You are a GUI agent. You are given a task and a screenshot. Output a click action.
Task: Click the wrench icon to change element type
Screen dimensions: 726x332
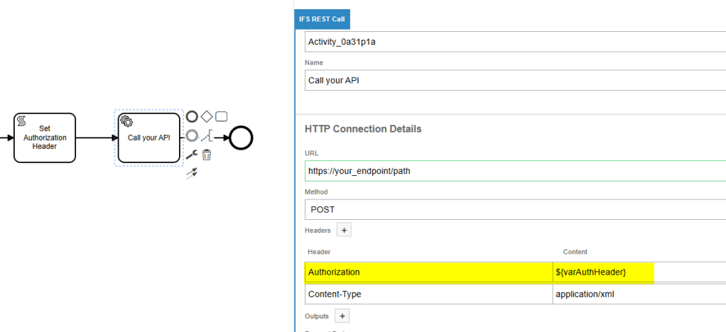(191, 155)
